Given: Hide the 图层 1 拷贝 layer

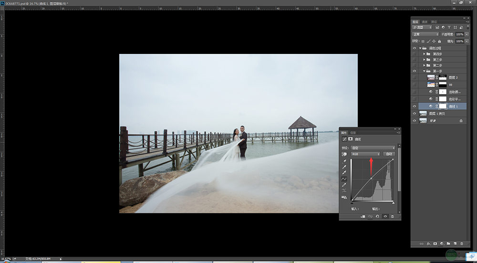Looking at the screenshot, I should [414, 114].
